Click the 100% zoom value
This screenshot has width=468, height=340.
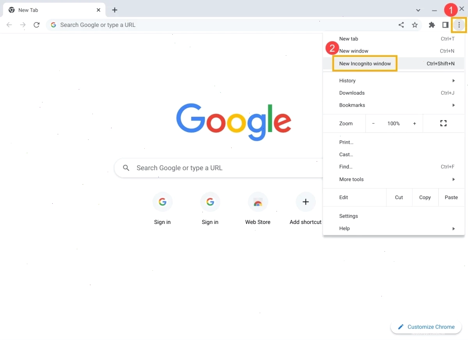click(x=394, y=123)
